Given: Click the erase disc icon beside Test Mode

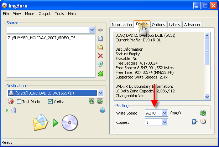Looking at the screenshot, I should [x=11, y=101].
